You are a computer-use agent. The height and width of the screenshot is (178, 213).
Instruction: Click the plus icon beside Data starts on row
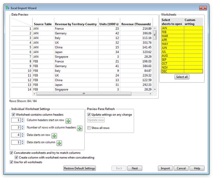click(54, 136)
